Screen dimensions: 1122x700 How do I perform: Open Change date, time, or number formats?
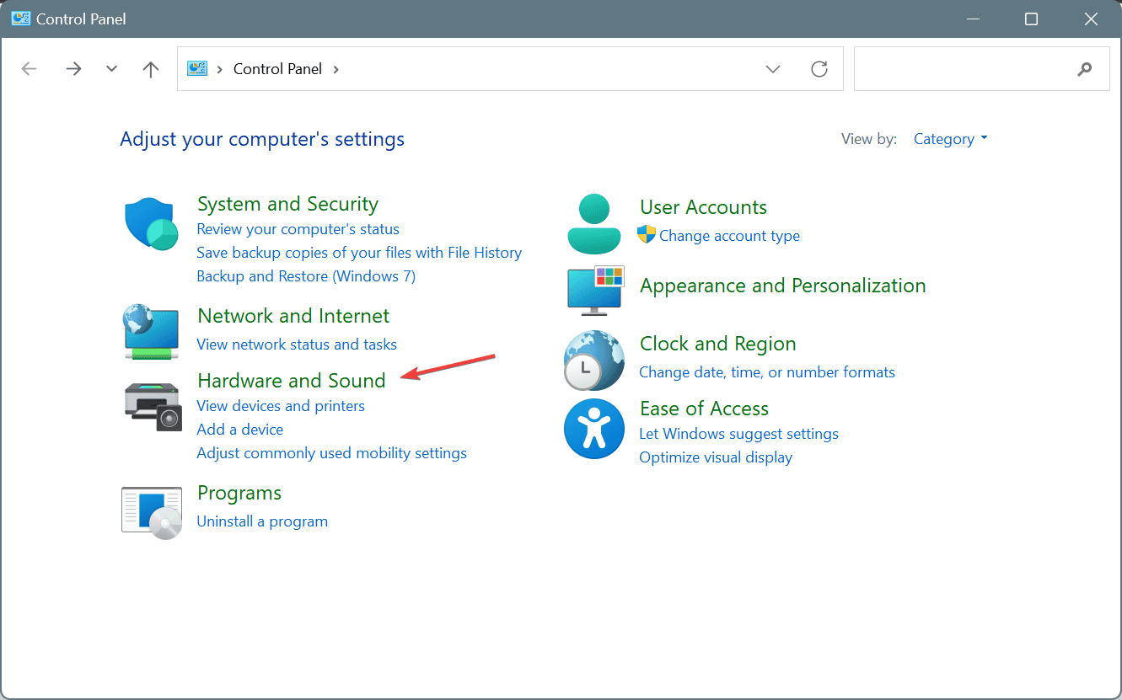point(767,372)
